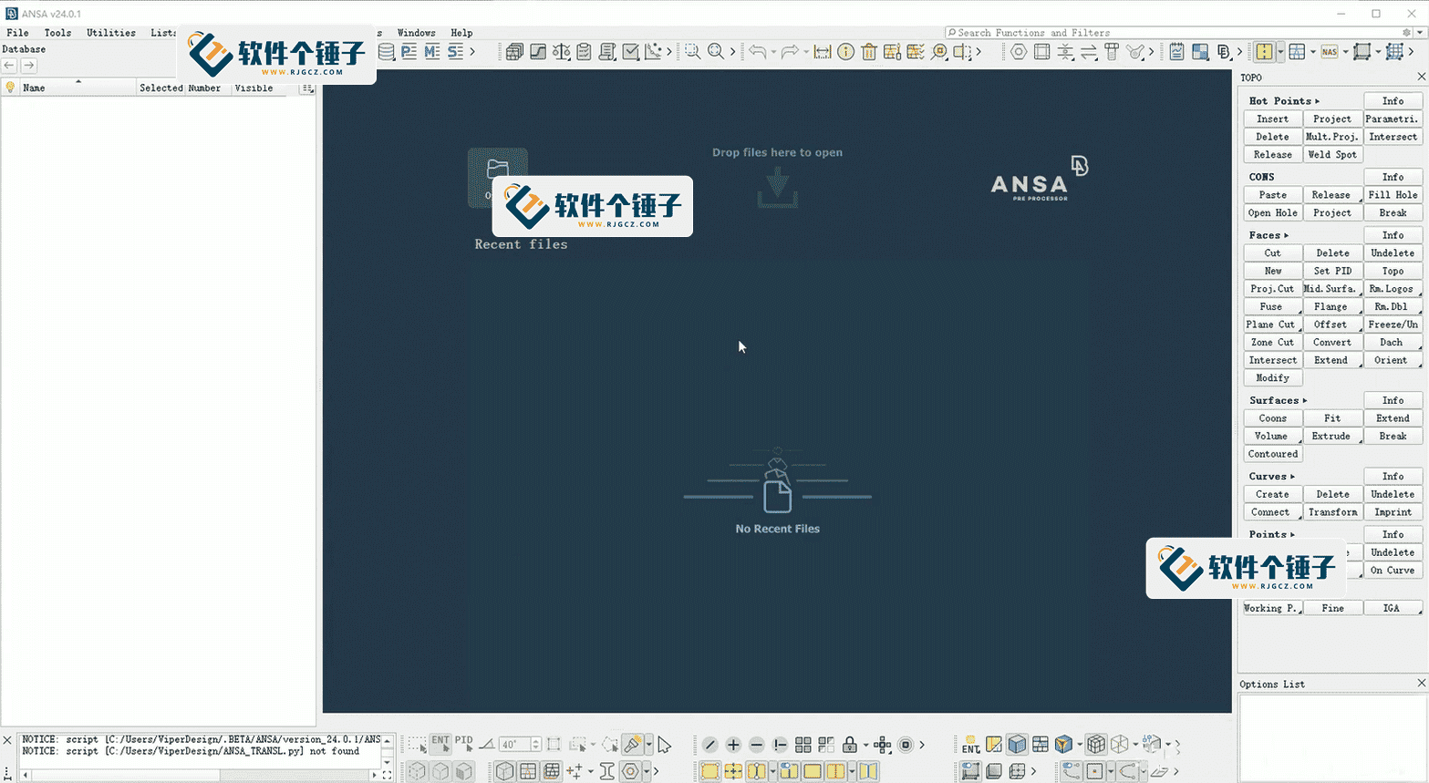Click the padlock lock icon

850,745
